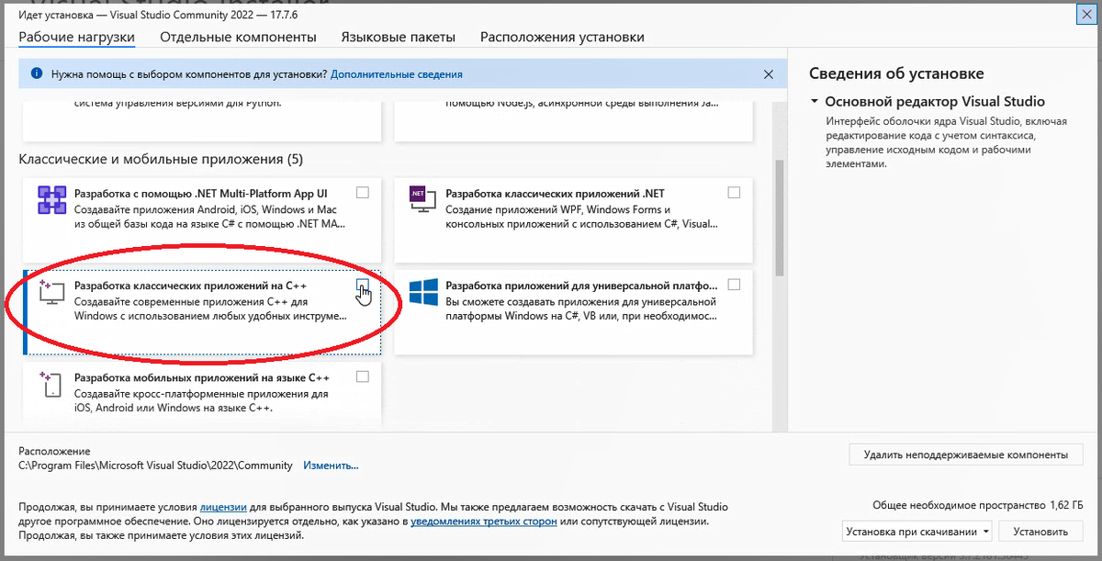This screenshot has height=561, width=1102.
Task: Go to Расположения установки tab
Action: pyautogui.click(x=562, y=37)
